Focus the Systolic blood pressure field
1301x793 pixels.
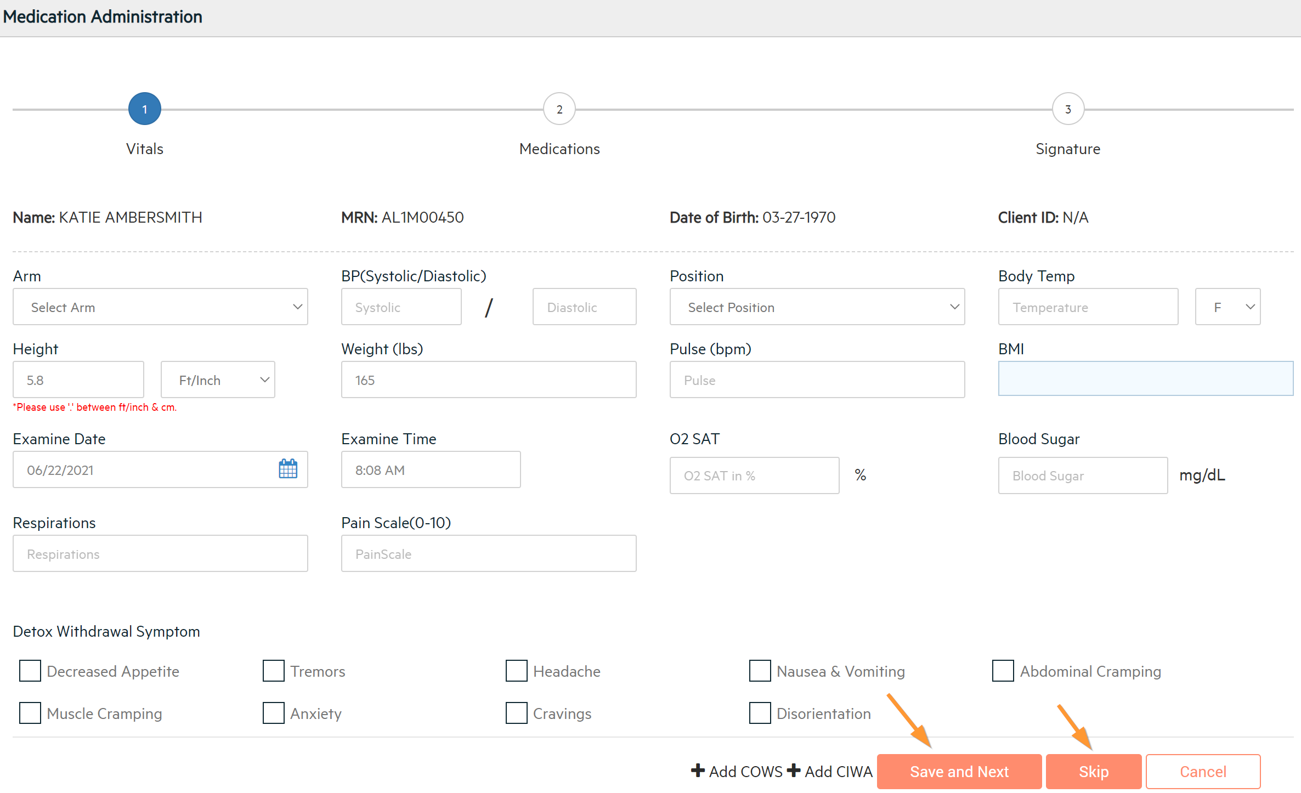tap(401, 307)
